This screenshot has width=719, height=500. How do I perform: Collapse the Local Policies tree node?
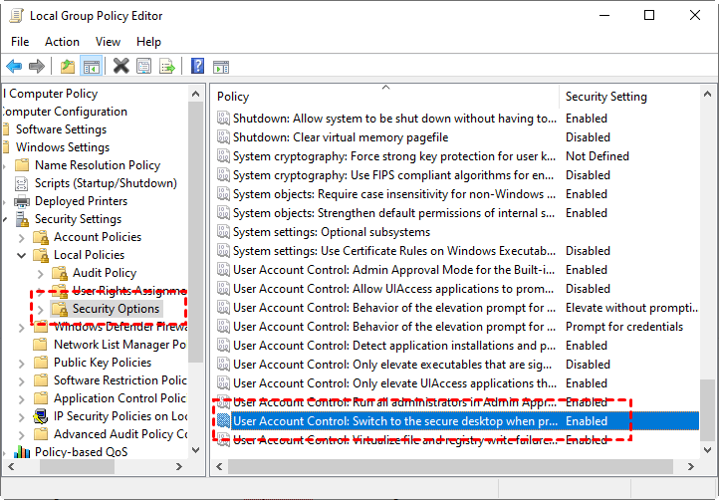(x=22, y=255)
